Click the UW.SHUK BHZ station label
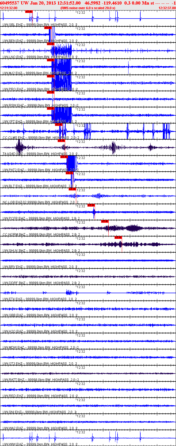This screenshot has height=446, width=176. (14, 251)
